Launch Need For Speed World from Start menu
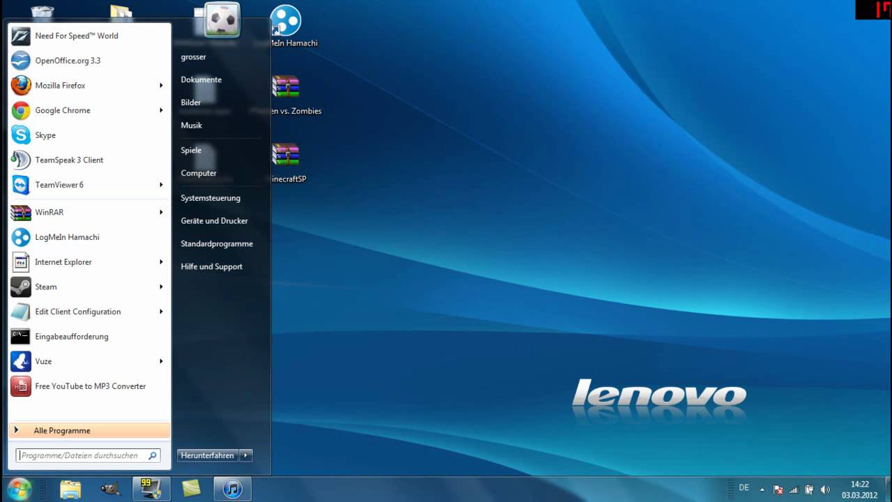The width and height of the screenshot is (892, 502). pyautogui.click(x=89, y=36)
